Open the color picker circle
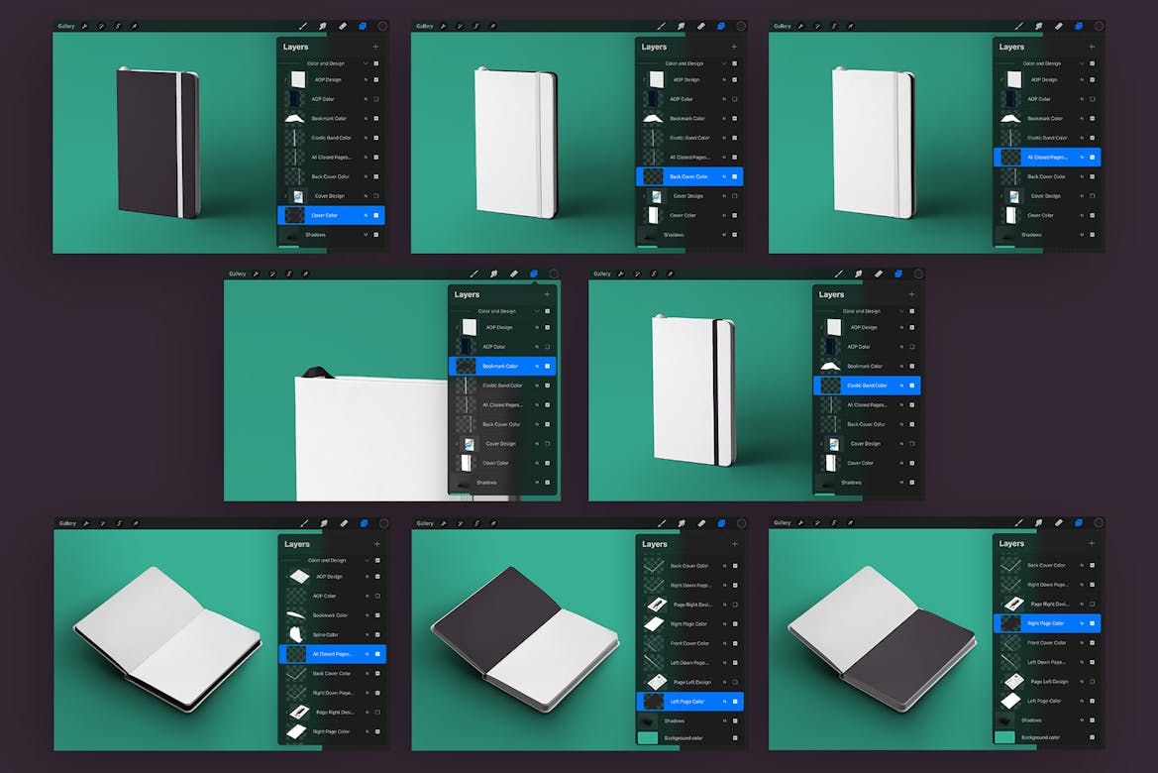This screenshot has width=1158, height=773. tap(382, 26)
